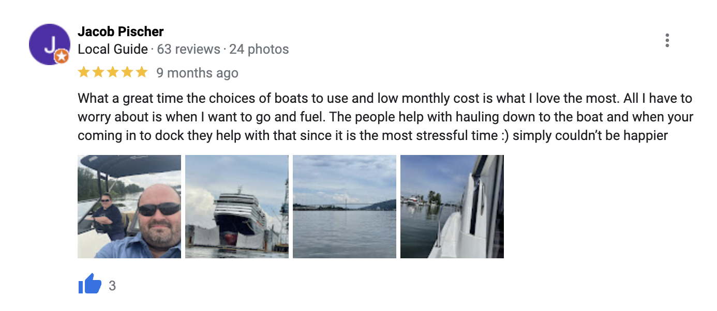Like the review with thumbs-up icon
717x311 pixels.
tap(90, 284)
